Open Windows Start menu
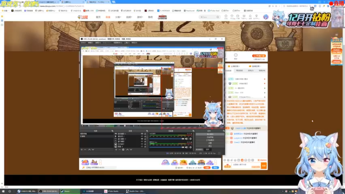This screenshot has height=194, width=345. pos(3,191)
